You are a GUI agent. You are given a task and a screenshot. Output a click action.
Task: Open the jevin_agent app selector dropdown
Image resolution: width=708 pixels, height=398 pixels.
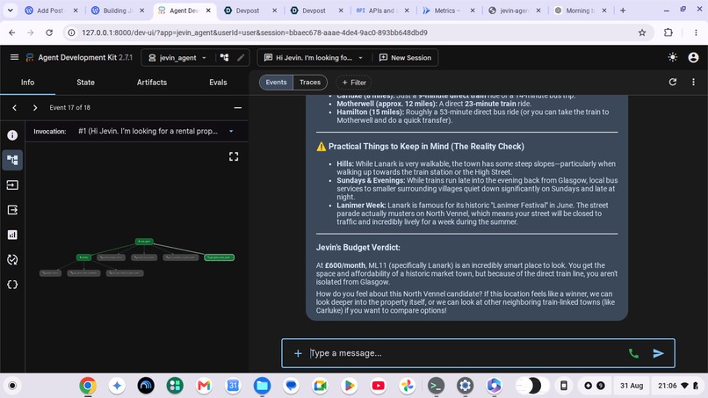(x=177, y=58)
